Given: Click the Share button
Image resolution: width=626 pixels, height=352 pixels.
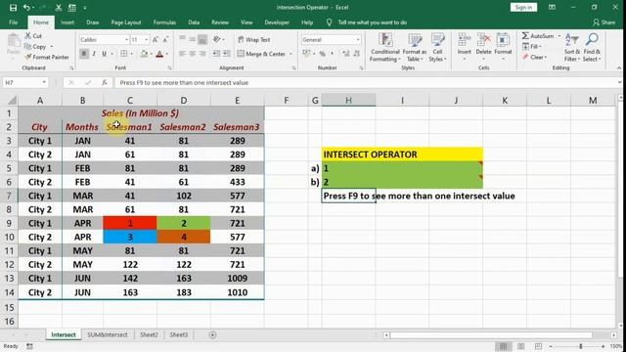Looking at the screenshot, I should tap(604, 22).
